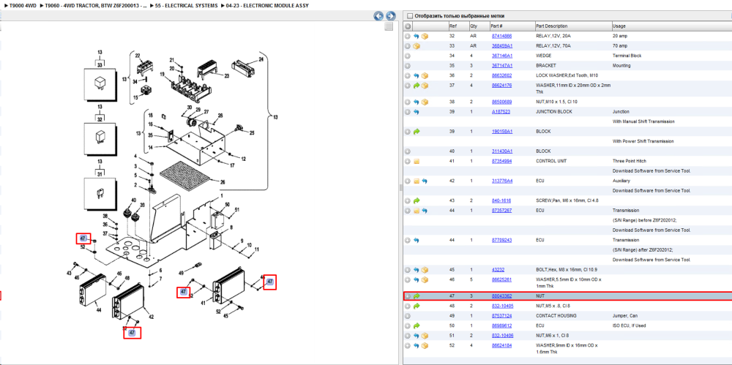This screenshot has width=732, height=365.
Task: Sort by Part Description column header
Action: point(573,26)
